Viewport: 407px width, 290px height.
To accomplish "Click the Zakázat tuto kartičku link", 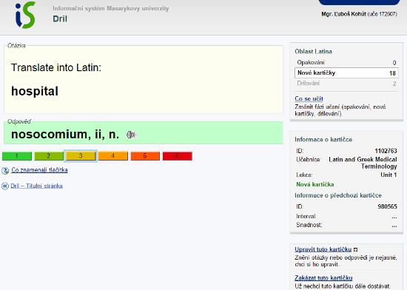I will [323, 278].
